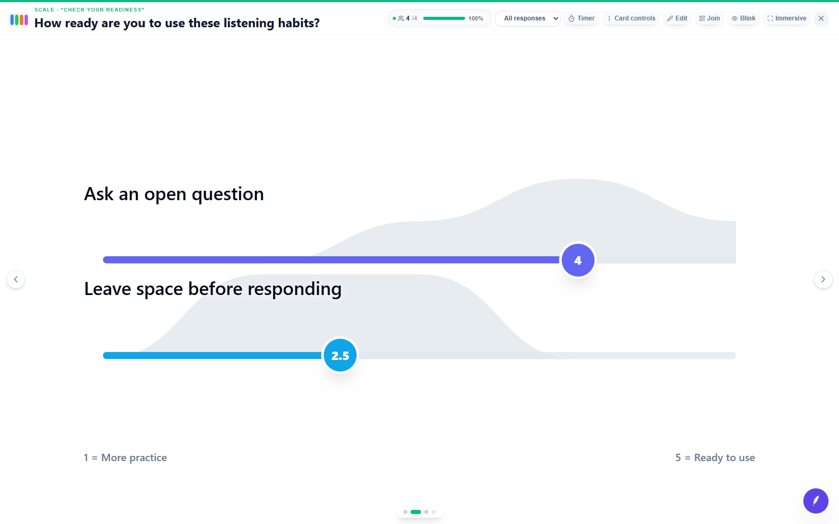Close the presentation view
The width and height of the screenshot is (839, 524).
pyautogui.click(x=821, y=18)
